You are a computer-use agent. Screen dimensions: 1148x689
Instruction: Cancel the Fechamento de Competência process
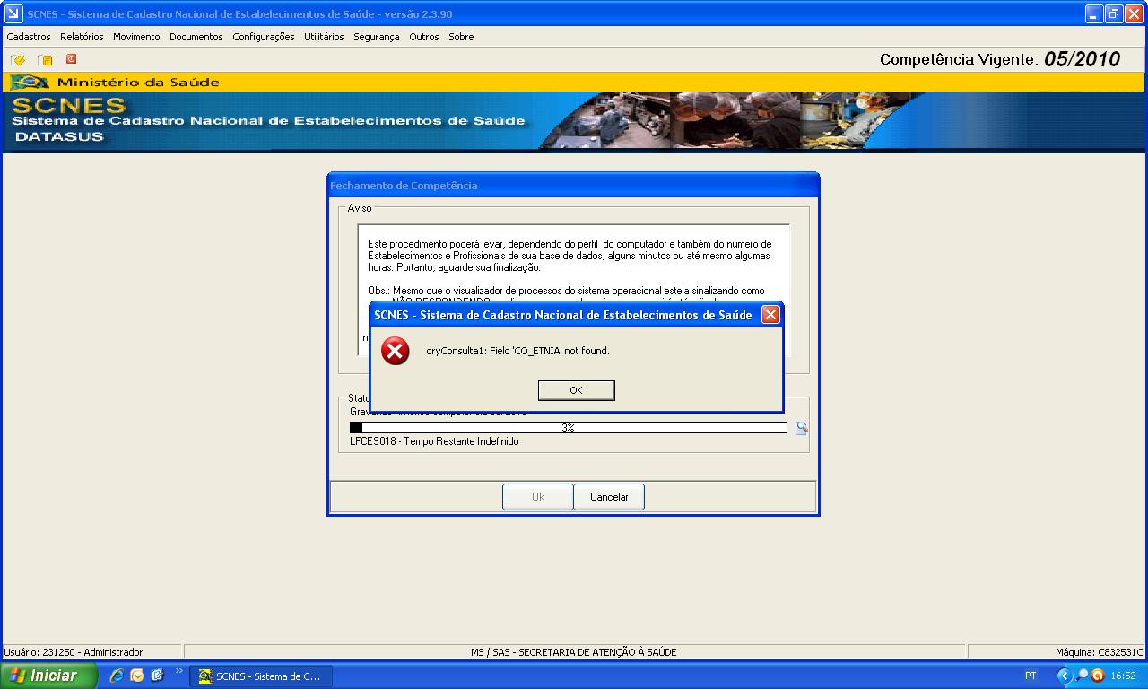pyautogui.click(x=609, y=496)
